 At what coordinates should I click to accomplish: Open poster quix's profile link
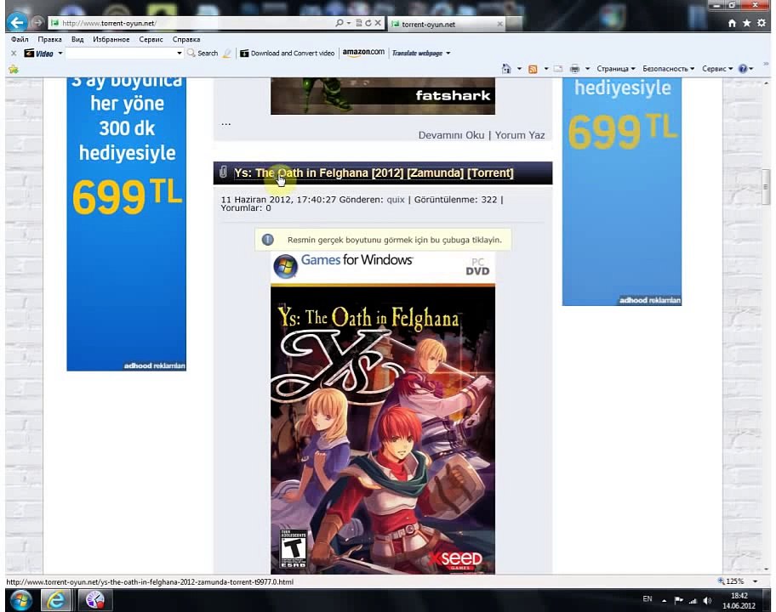click(396, 200)
